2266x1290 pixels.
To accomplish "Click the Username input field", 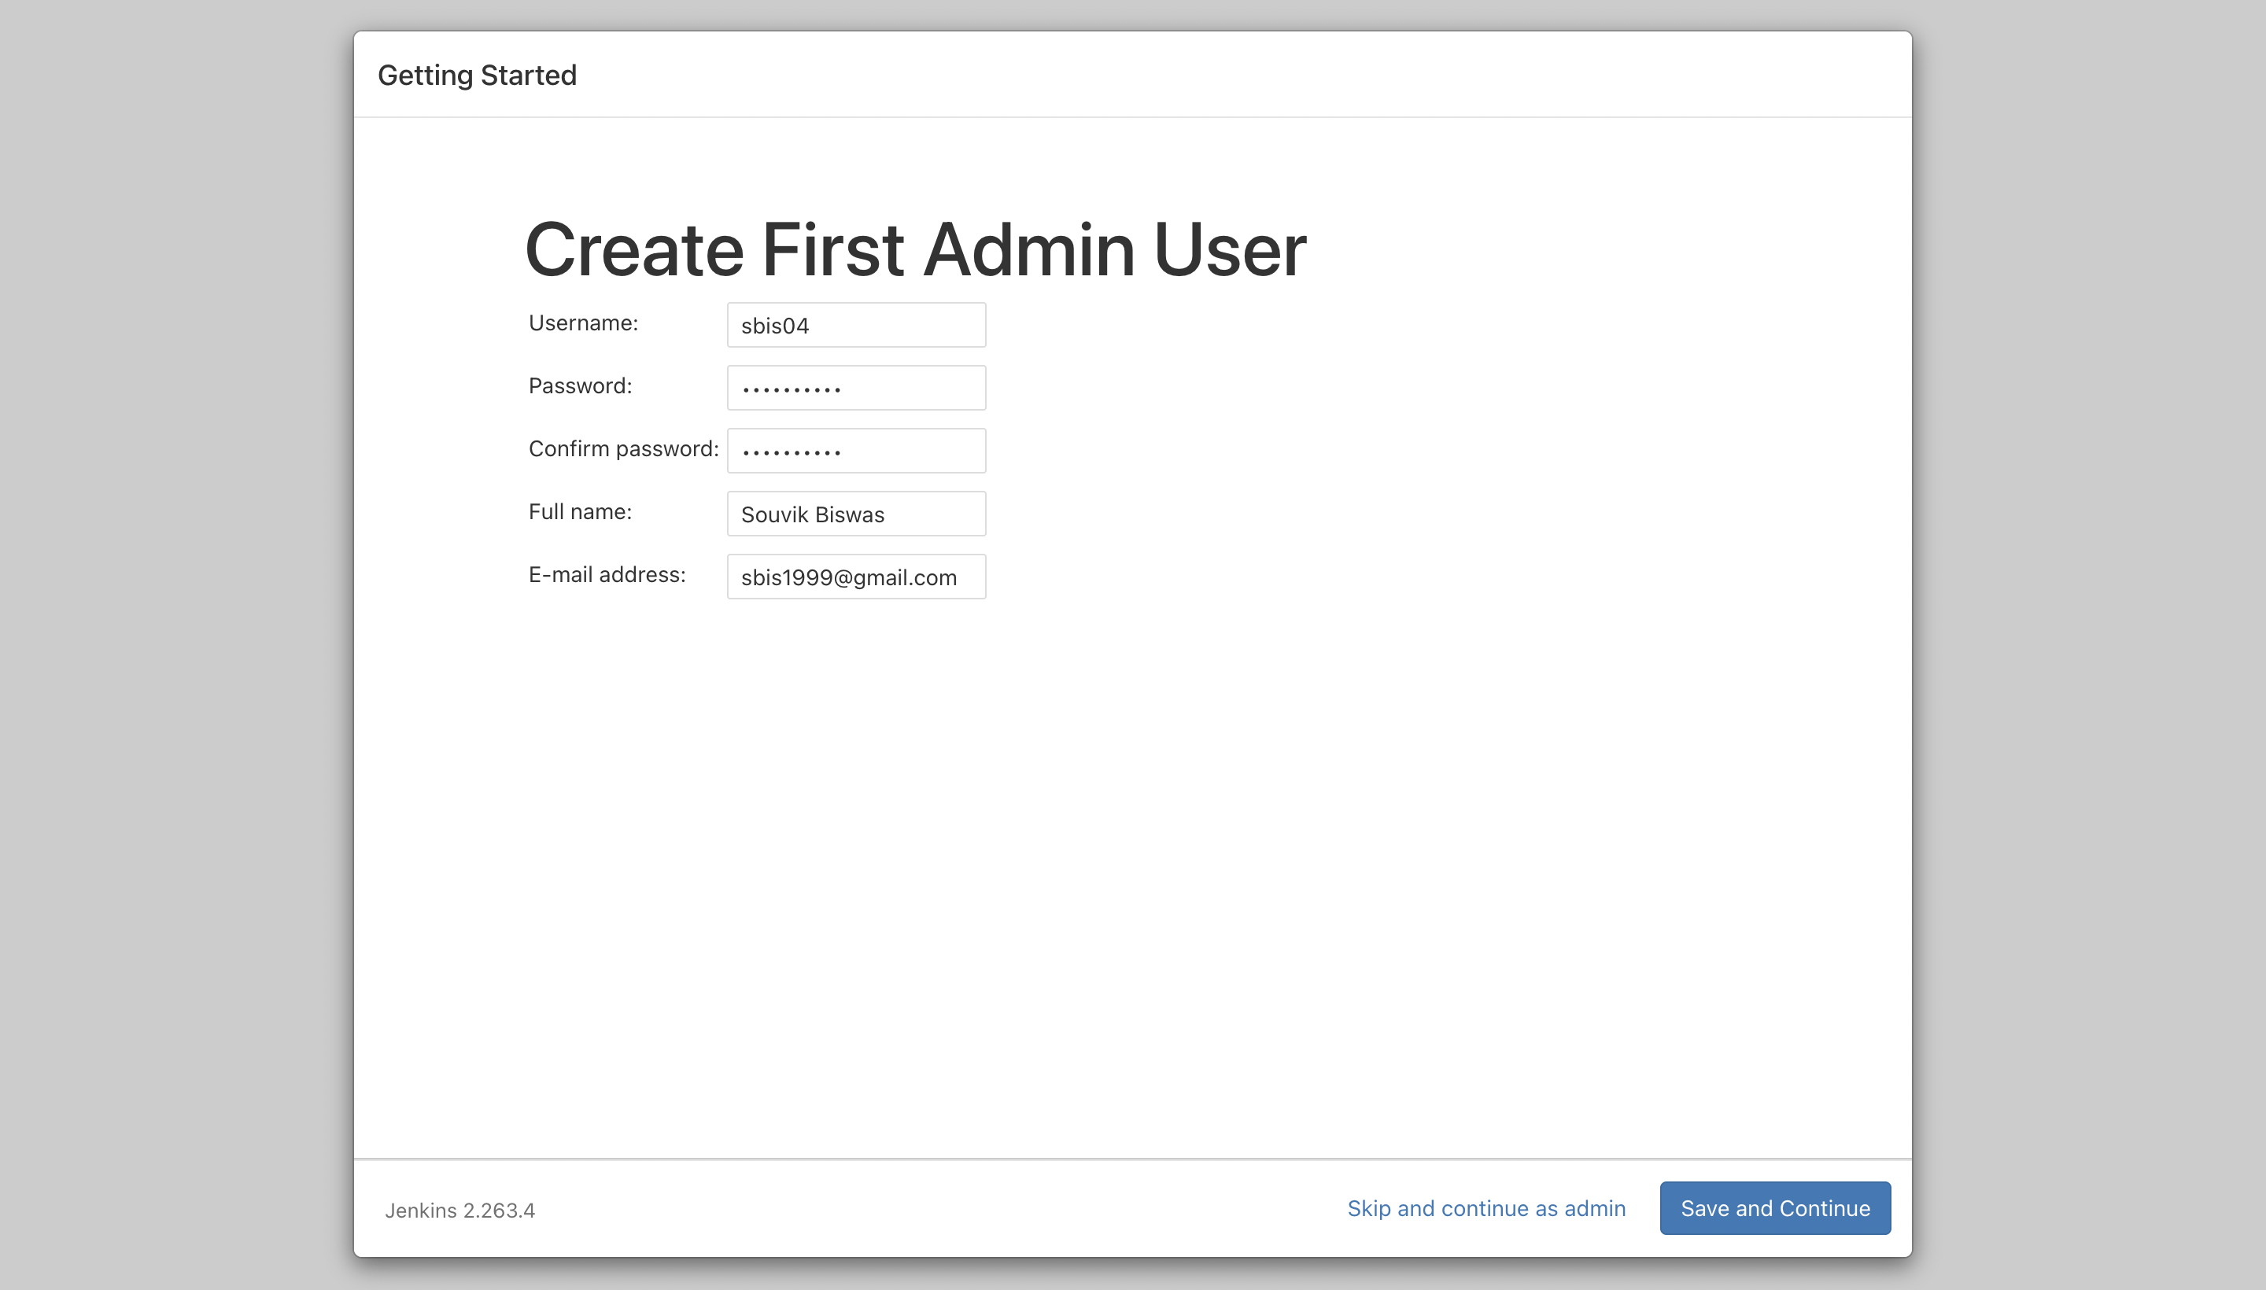I will click(856, 325).
